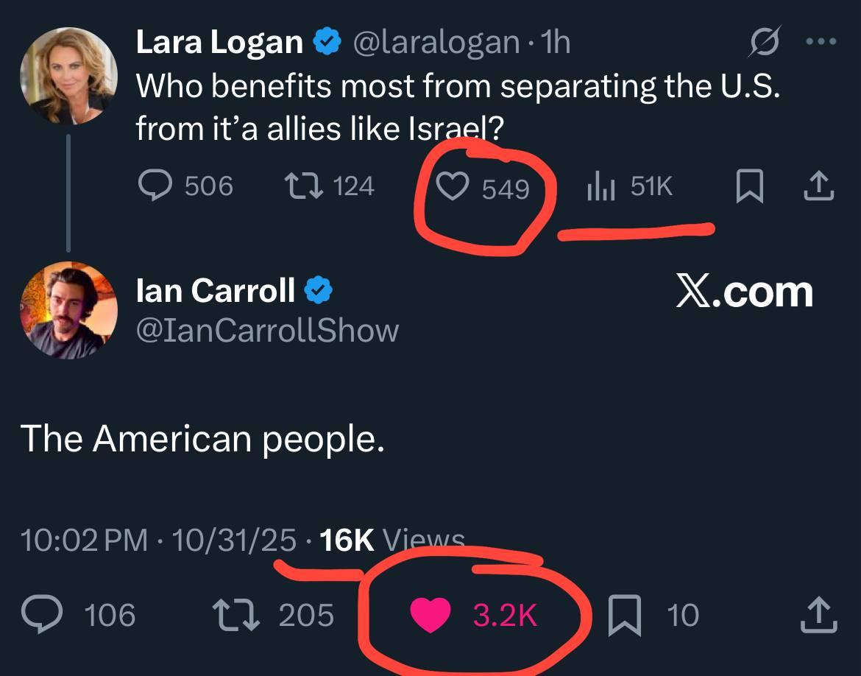Reply to Ian Carroll's tweet
Image resolution: width=861 pixels, height=676 pixels.
point(40,614)
